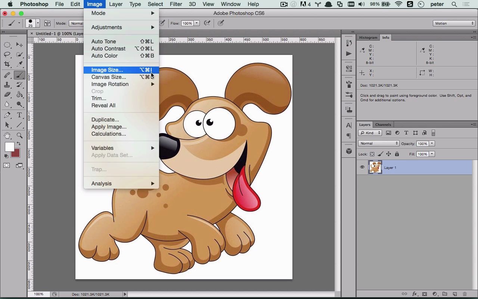Viewport: 478px width, 299px height.
Task: Select the Zoom tool
Action: [20, 135]
